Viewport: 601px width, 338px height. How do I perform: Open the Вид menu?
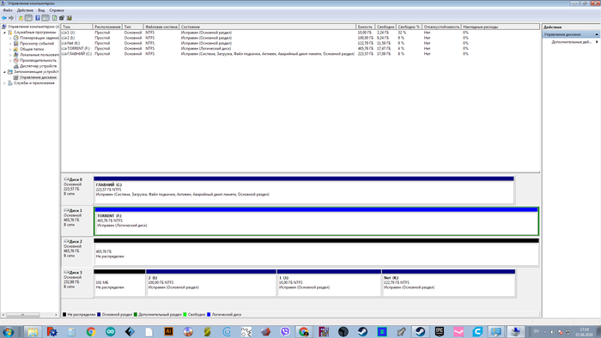(x=41, y=10)
